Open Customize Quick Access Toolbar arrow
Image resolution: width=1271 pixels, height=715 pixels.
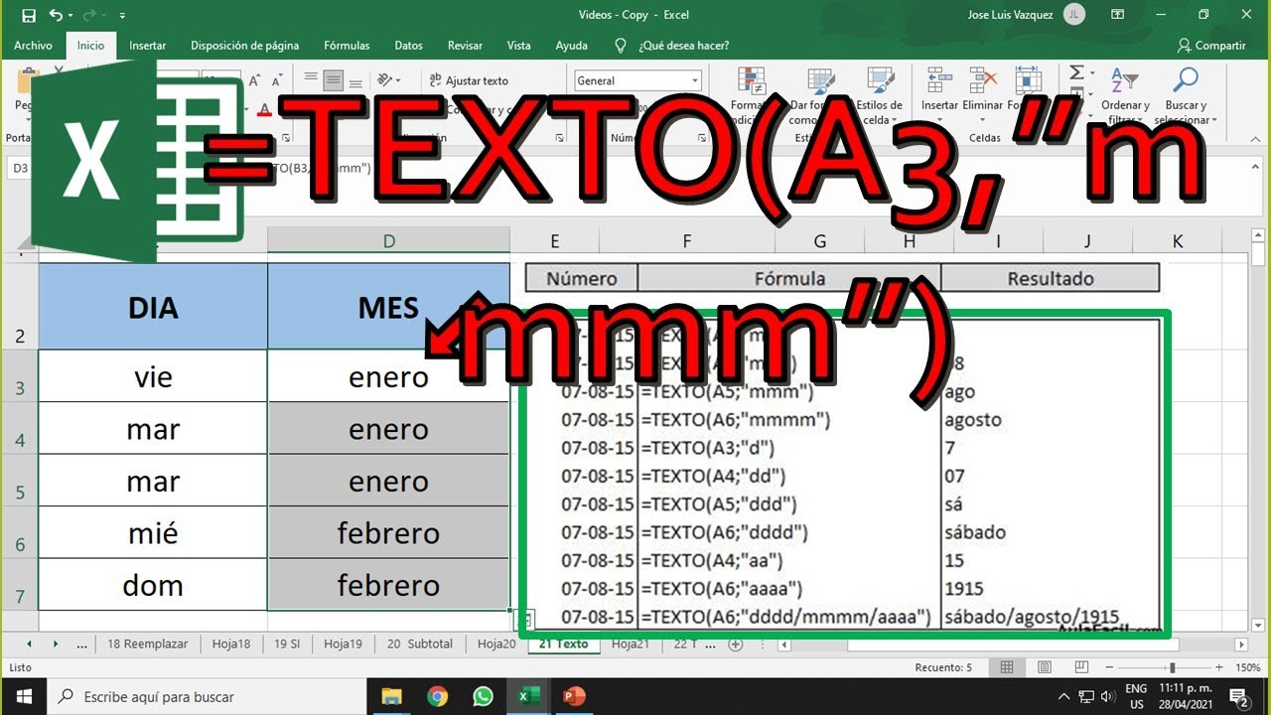122,16
